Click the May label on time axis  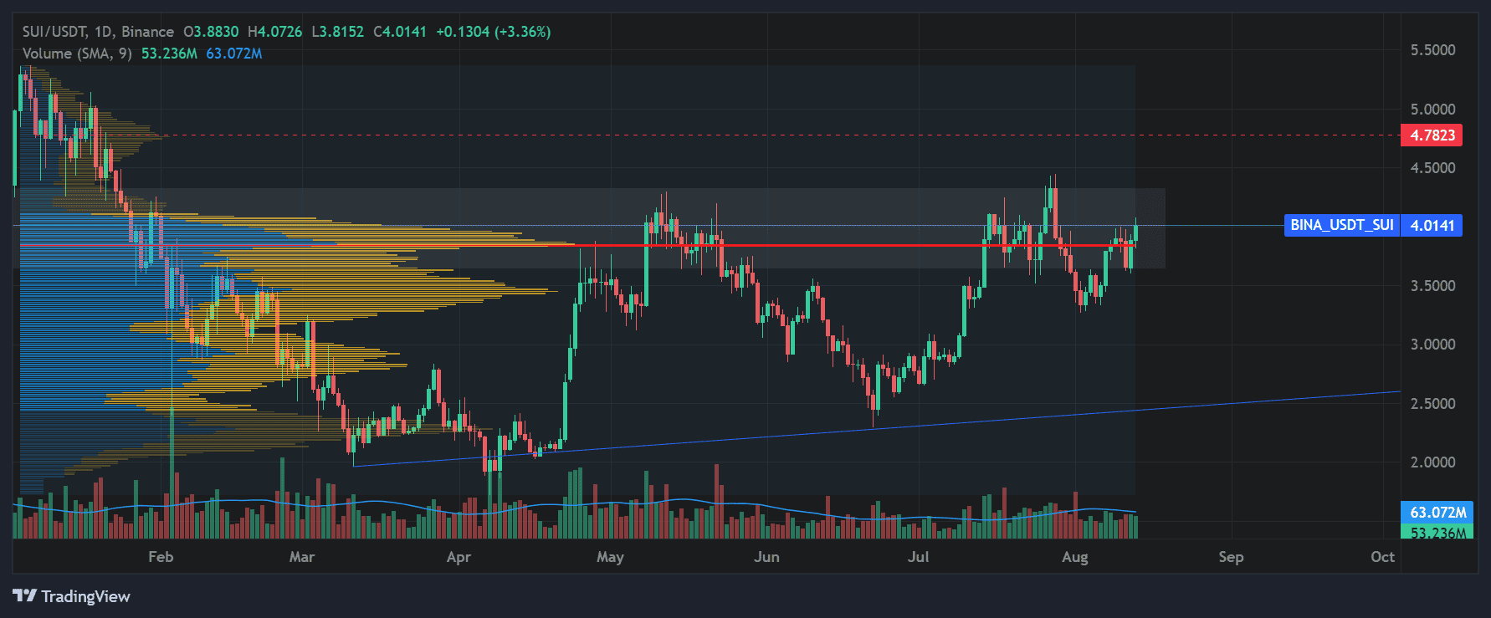610,557
